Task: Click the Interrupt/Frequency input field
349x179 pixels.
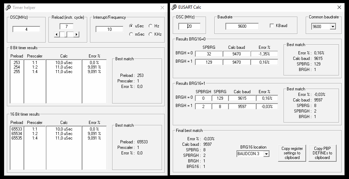Action: coord(109,29)
